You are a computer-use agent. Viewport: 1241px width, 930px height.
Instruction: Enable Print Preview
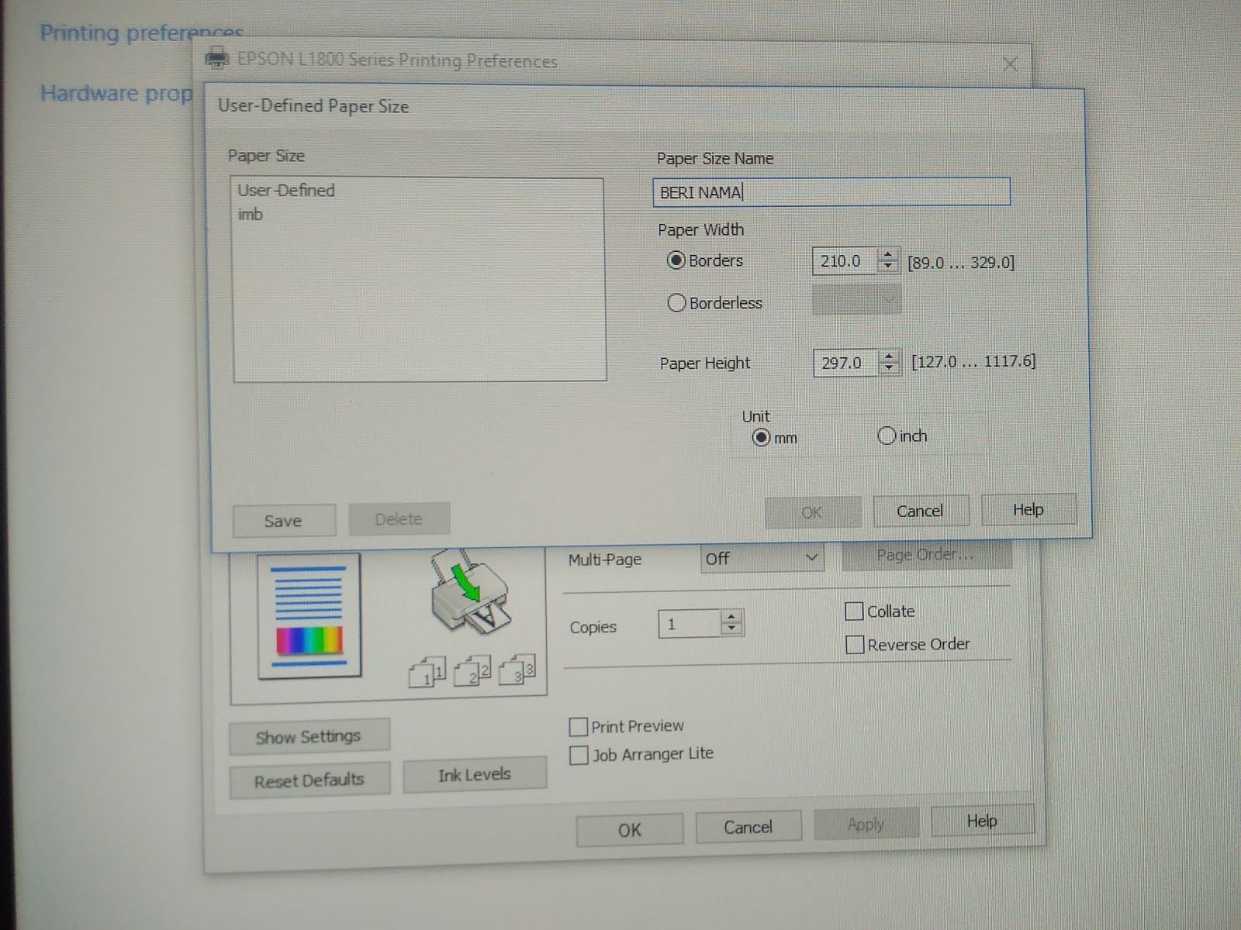[x=579, y=727]
